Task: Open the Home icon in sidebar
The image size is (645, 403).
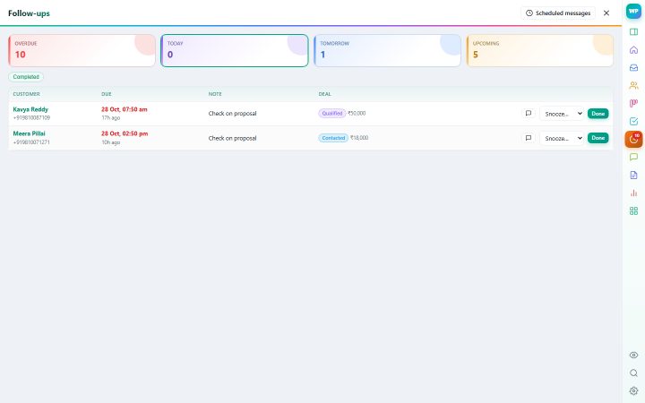Action: click(633, 50)
